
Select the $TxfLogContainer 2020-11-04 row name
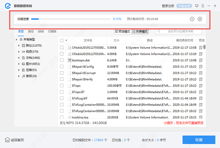pos(89,105)
